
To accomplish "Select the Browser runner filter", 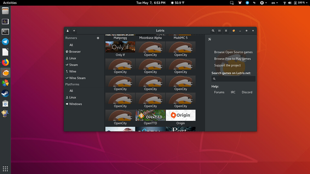I will point(75,52).
